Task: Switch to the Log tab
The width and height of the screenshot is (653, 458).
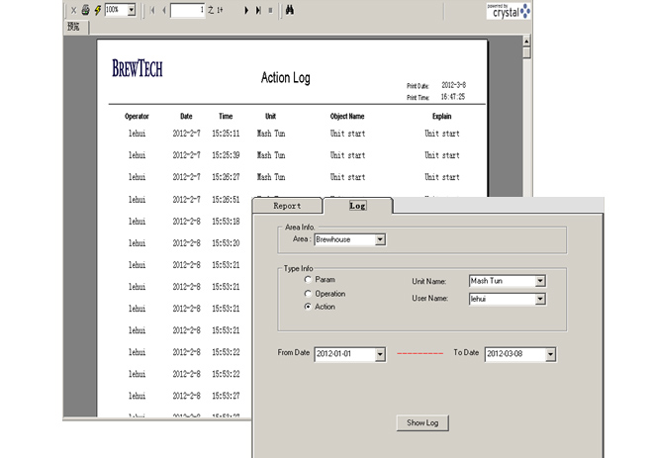Action: click(358, 206)
